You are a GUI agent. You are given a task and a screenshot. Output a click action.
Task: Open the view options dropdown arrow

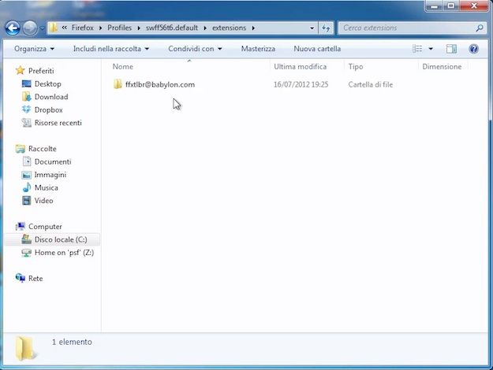click(x=431, y=49)
